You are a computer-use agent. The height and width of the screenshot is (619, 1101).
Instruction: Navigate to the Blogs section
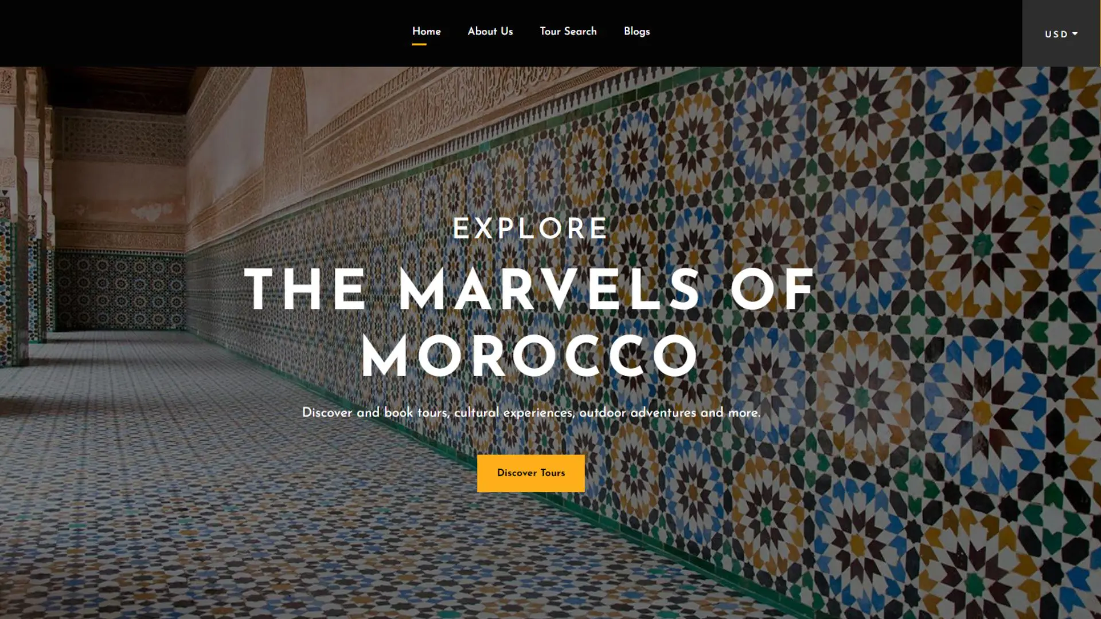tap(637, 32)
